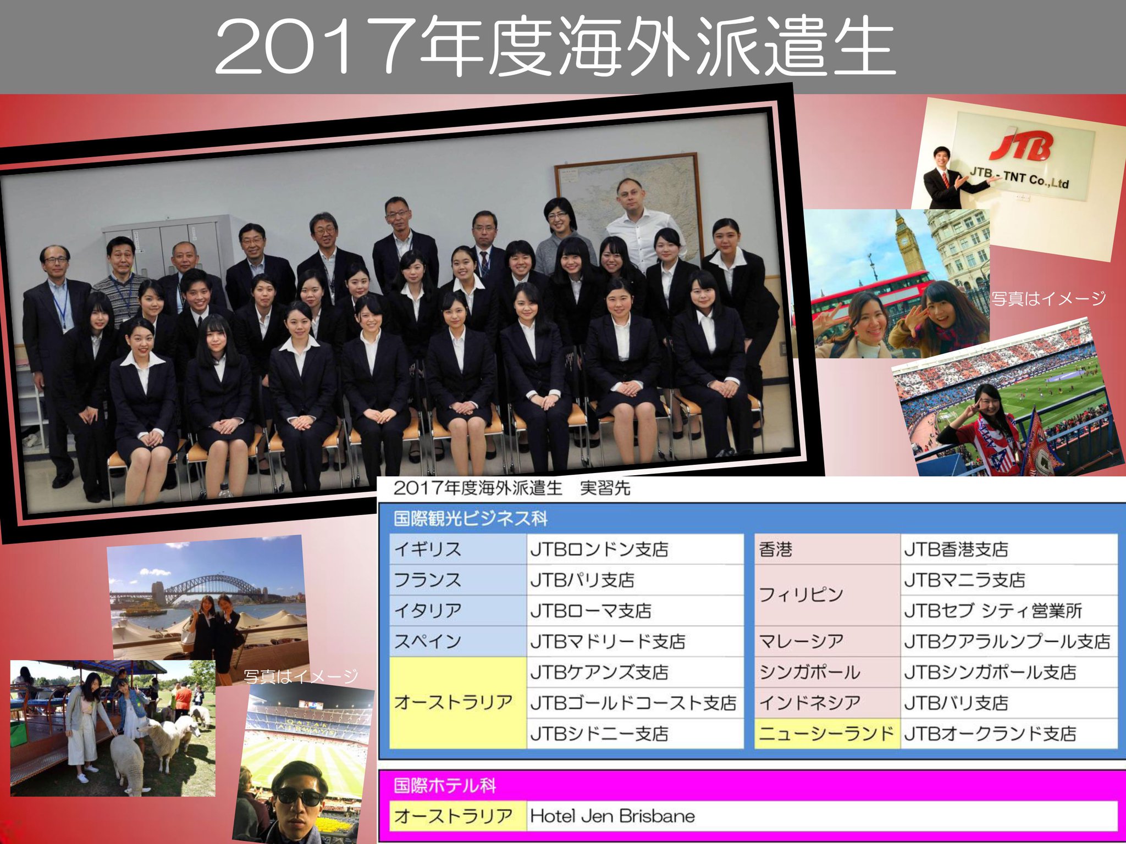Select the 香港 cell
Screen dimensions: 1126x844
click(827, 549)
